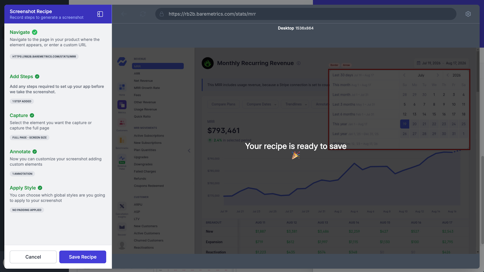The height and width of the screenshot is (272, 484).
Task: Click the 1 STEP ADDED chip
Action: 22,101
